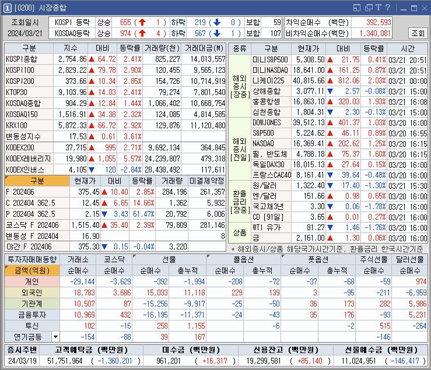
Task: Click the 차익순매수 value 392,593
Action: coord(379,22)
